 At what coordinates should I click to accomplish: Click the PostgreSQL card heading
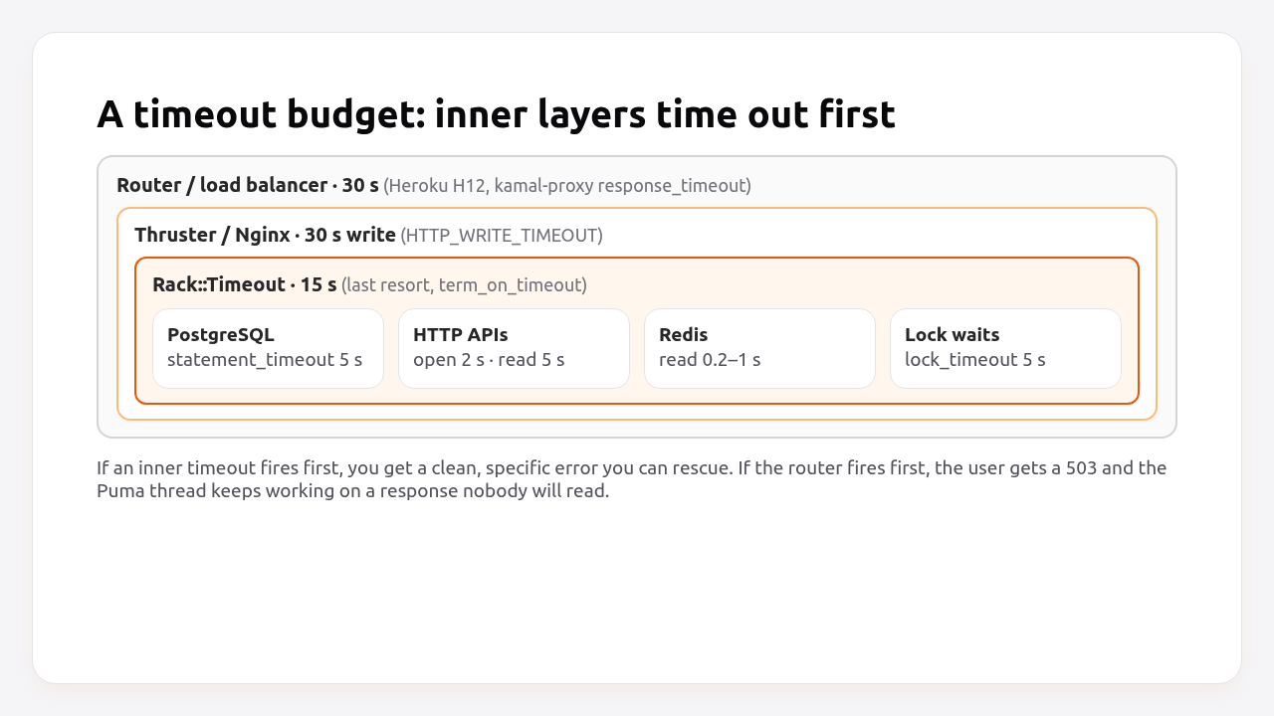coord(221,335)
